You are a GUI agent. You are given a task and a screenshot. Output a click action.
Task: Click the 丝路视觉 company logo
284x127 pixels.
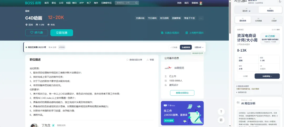point(168,68)
